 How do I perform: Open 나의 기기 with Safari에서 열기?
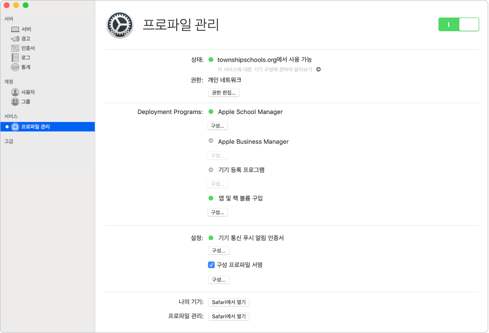[x=229, y=302]
